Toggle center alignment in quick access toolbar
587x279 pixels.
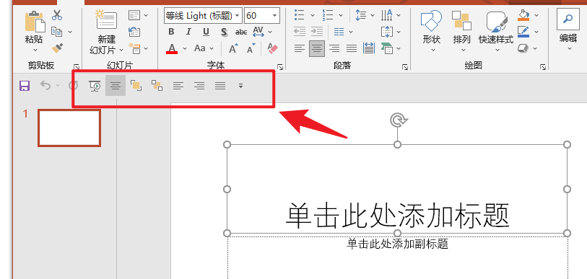tap(116, 86)
